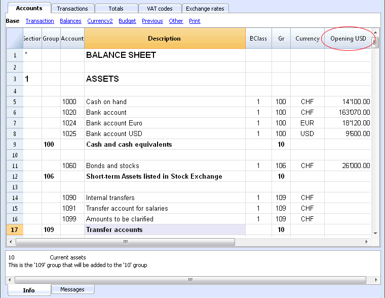Click the Group column header
The width and height of the screenshot is (385, 298).
[x=51, y=39]
